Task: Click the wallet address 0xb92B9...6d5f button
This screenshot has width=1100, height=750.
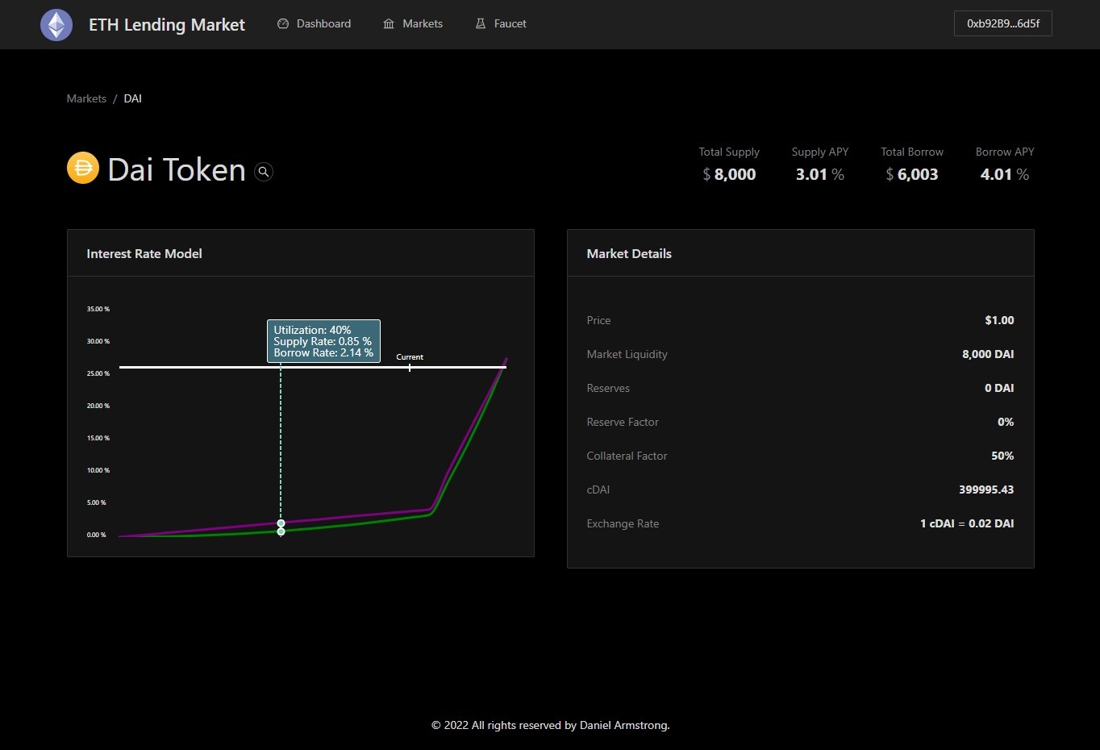Action: pyautogui.click(x=1002, y=24)
